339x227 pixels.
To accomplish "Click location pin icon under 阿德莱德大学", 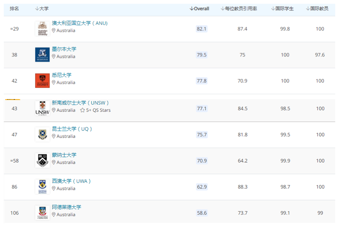I will (53, 215).
